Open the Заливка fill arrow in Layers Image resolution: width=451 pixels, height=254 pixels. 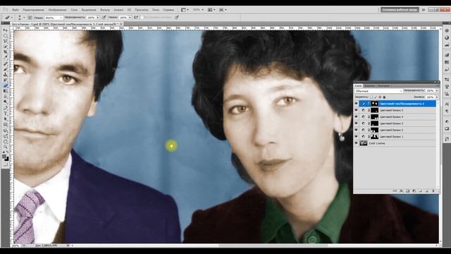437,97
